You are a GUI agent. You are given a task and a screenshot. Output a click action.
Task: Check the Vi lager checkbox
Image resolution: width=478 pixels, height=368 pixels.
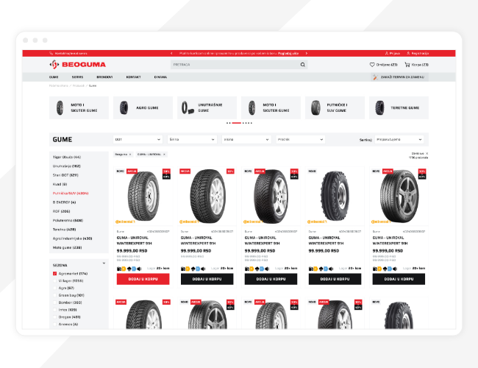pos(54,280)
